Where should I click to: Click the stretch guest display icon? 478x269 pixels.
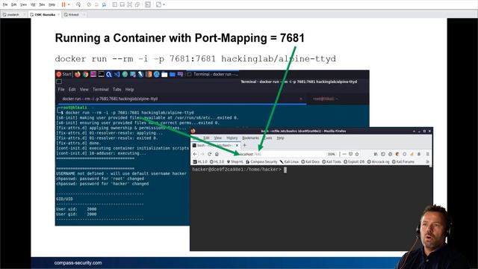pos(159,4)
